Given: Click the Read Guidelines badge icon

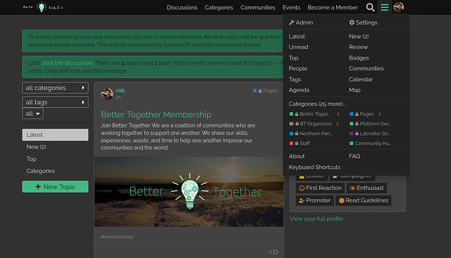Looking at the screenshot, I should click(341, 200).
